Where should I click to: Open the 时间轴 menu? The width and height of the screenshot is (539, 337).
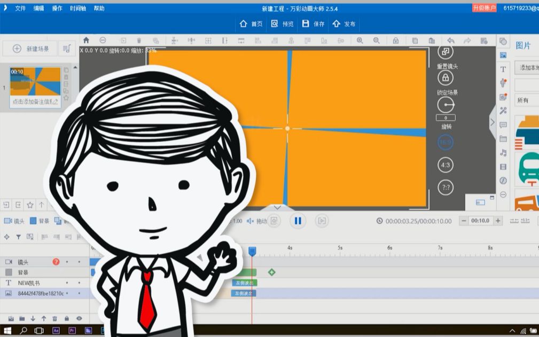(78, 8)
